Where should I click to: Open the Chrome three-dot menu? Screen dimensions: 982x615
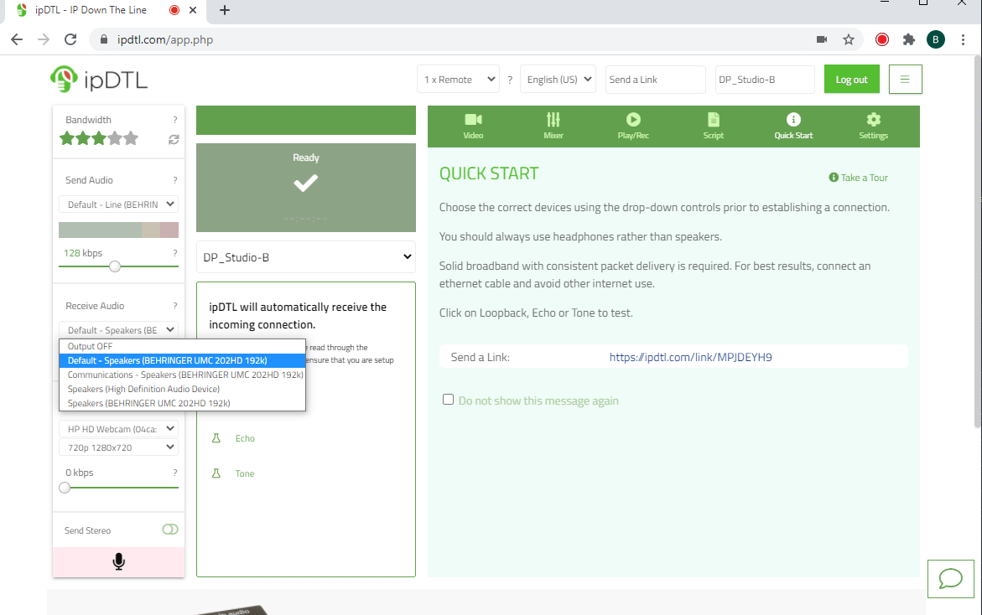click(964, 39)
